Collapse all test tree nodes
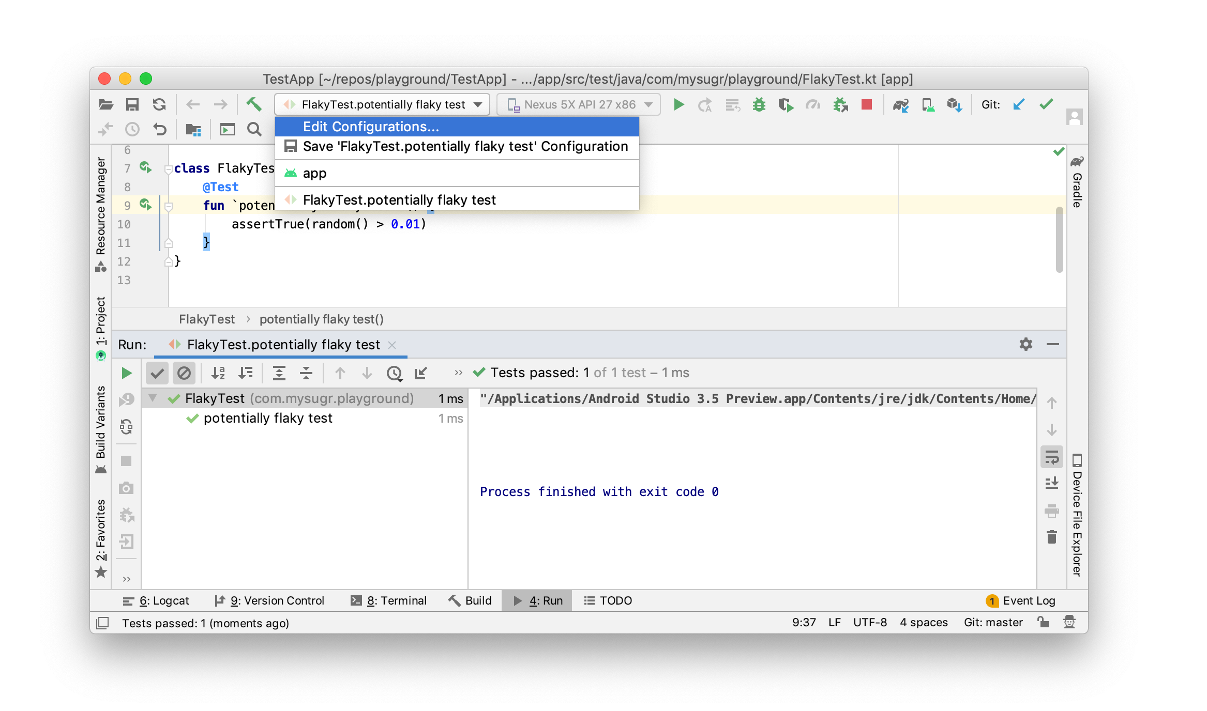This screenshot has width=1207, height=711. pos(306,373)
